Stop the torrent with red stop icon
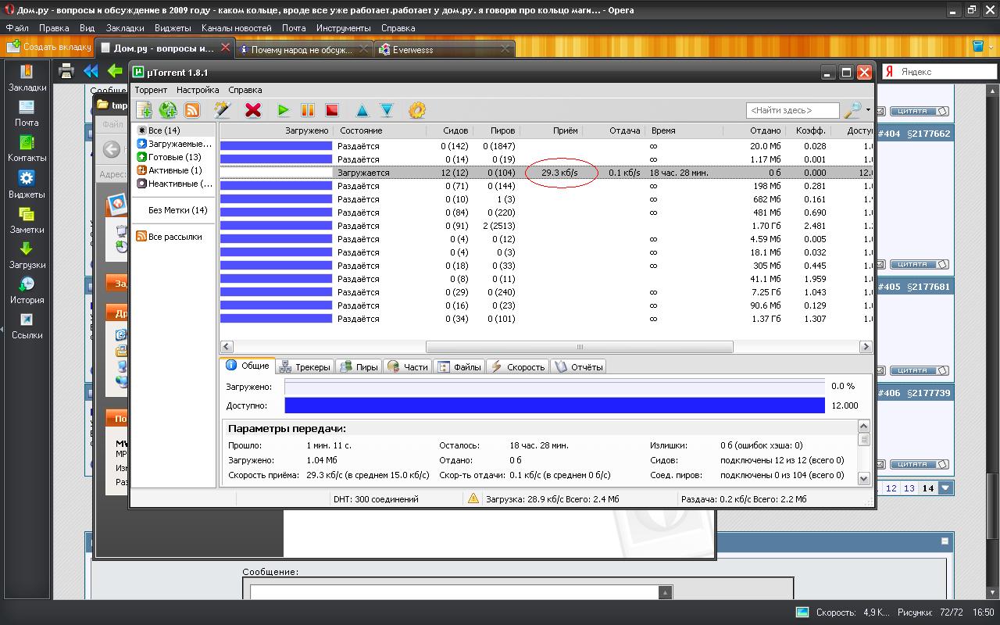This screenshot has height=625, width=1000. point(332,110)
